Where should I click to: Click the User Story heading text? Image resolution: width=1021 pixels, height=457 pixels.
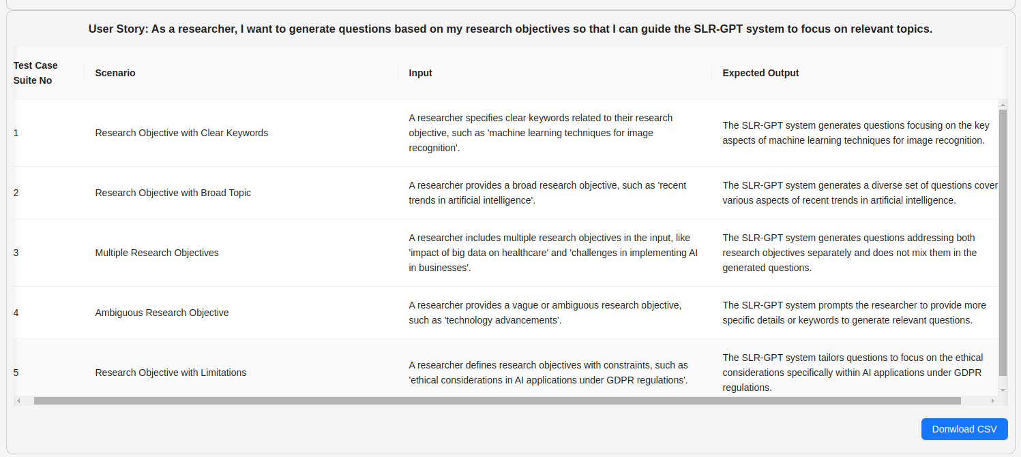click(510, 29)
